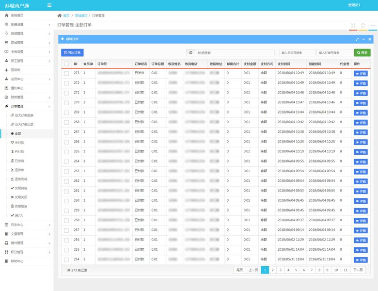
Task: Click the refresh icon below the header
Action: point(362,26)
